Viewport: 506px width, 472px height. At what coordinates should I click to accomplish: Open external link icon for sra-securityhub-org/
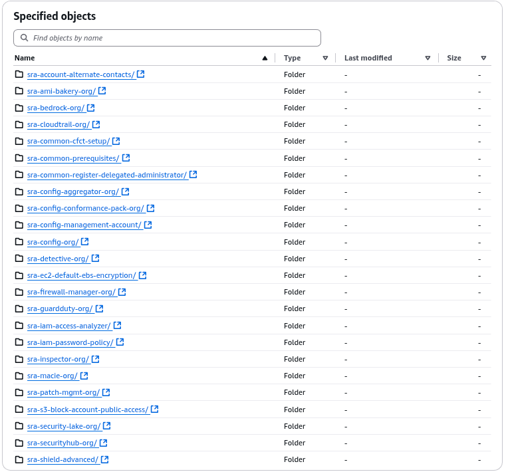(103, 443)
